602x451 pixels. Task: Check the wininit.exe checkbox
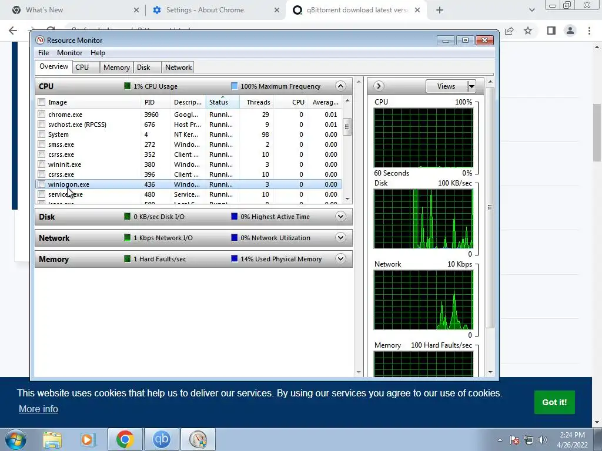coord(42,164)
